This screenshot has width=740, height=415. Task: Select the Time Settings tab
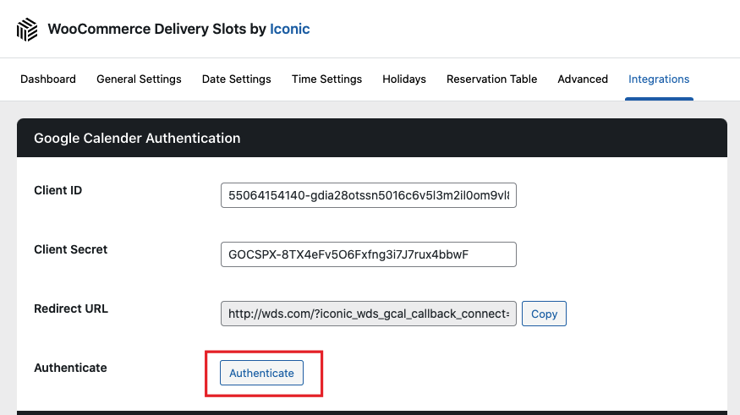[326, 79]
